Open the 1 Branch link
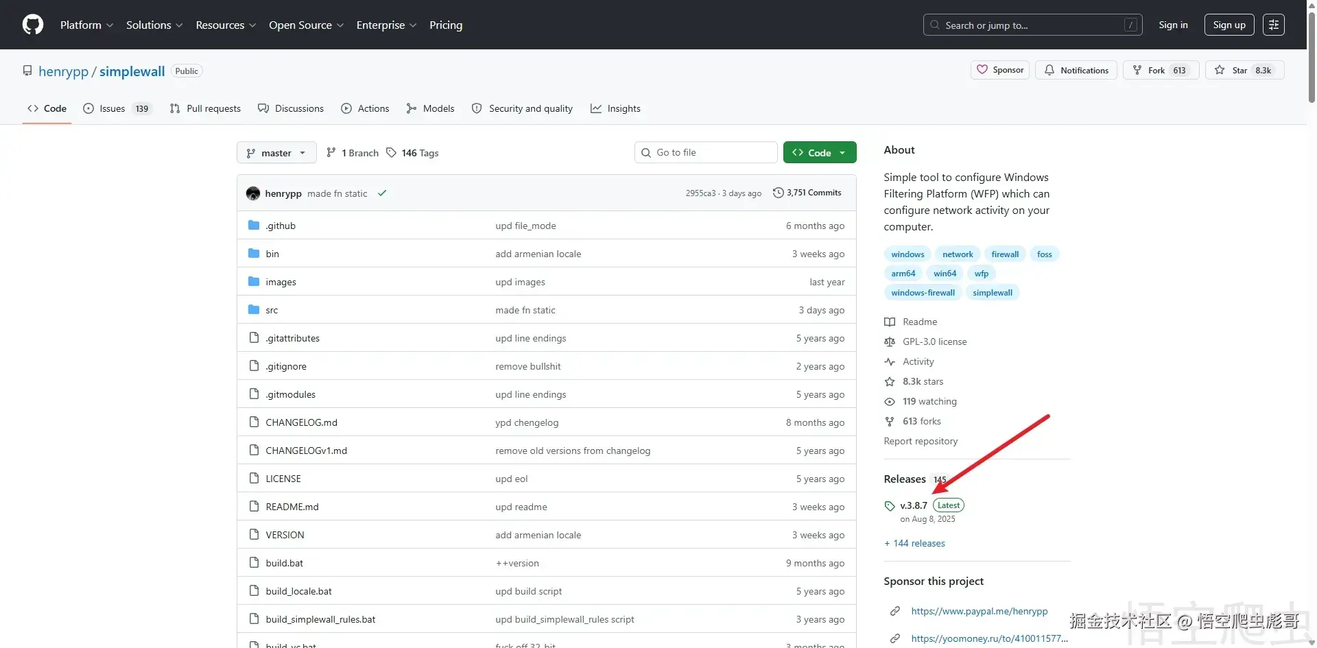This screenshot has height=648, width=1317. click(353, 152)
